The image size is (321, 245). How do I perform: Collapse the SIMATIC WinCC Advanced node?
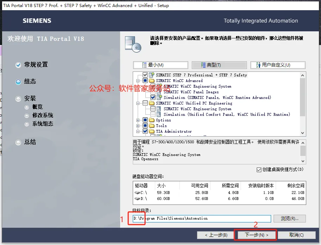pos(138,81)
